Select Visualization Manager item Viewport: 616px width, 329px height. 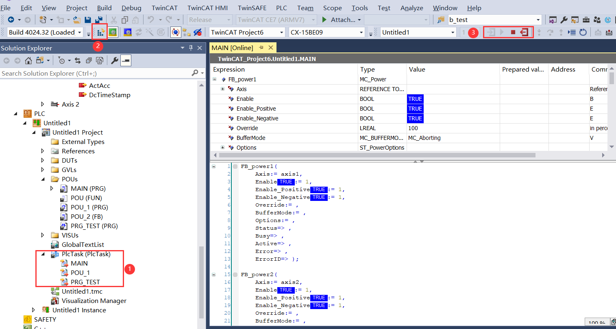(x=94, y=301)
